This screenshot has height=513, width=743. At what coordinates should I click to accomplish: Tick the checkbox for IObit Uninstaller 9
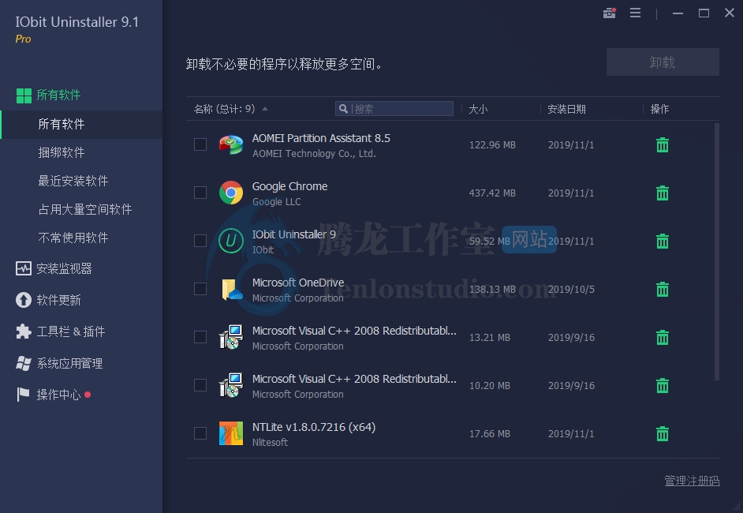click(x=200, y=241)
